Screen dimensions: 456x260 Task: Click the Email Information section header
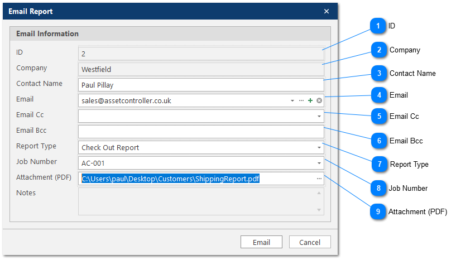click(x=170, y=33)
